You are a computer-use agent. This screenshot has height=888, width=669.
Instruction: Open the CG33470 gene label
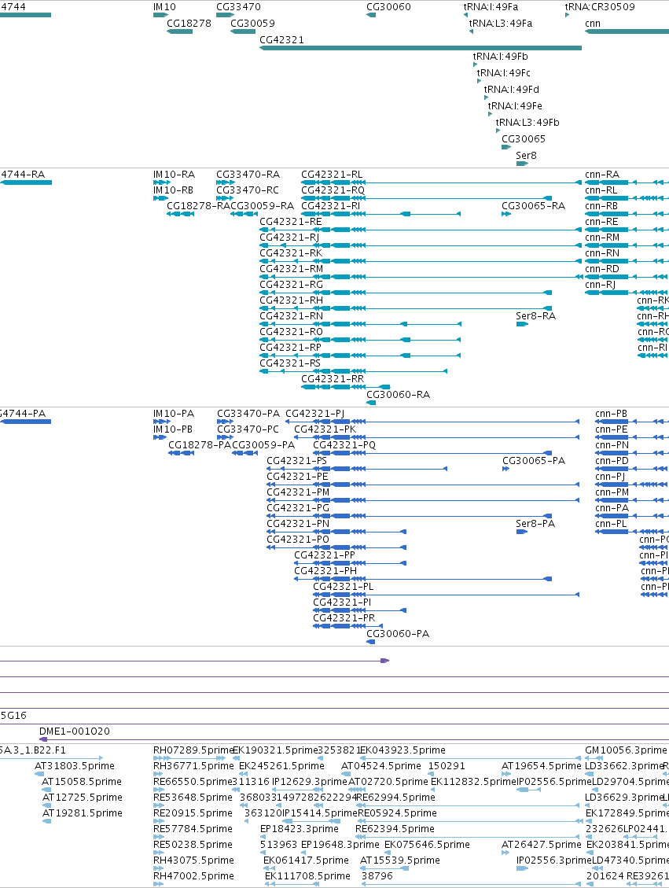tap(239, 7)
